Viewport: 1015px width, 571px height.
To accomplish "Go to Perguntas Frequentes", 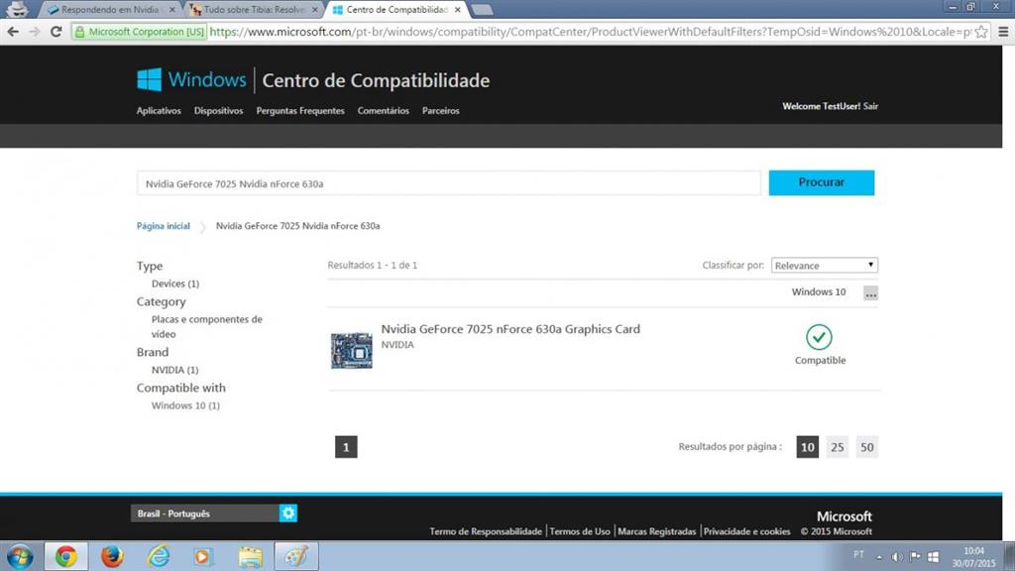I will (x=300, y=111).
